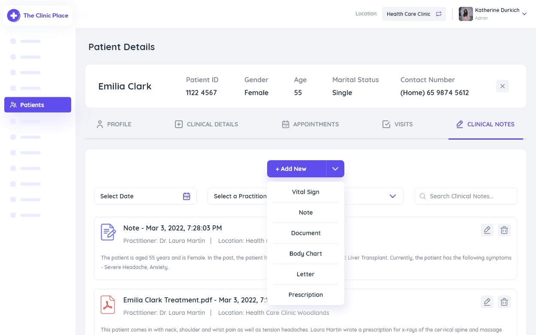The height and width of the screenshot is (335, 536).
Task: Click the trash icon on the Note entry
Action: pyautogui.click(x=504, y=230)
